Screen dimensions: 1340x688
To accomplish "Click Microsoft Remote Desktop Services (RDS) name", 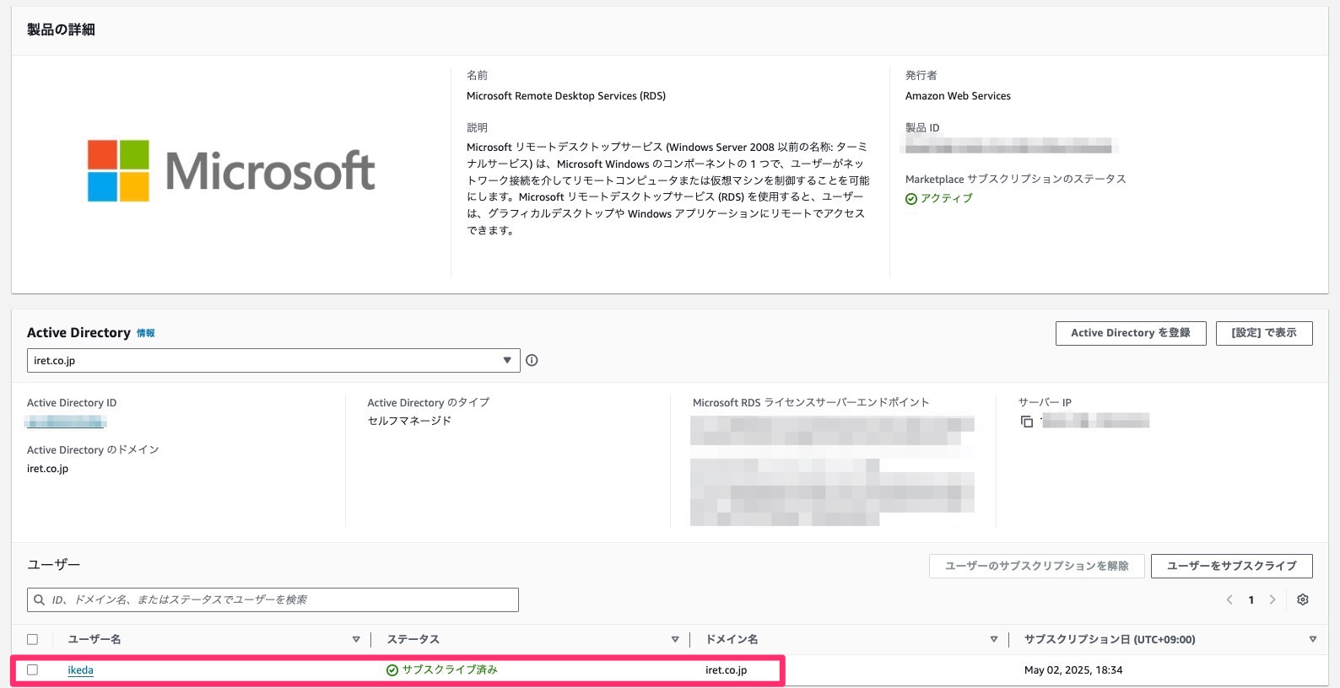I will coord(566,96).
